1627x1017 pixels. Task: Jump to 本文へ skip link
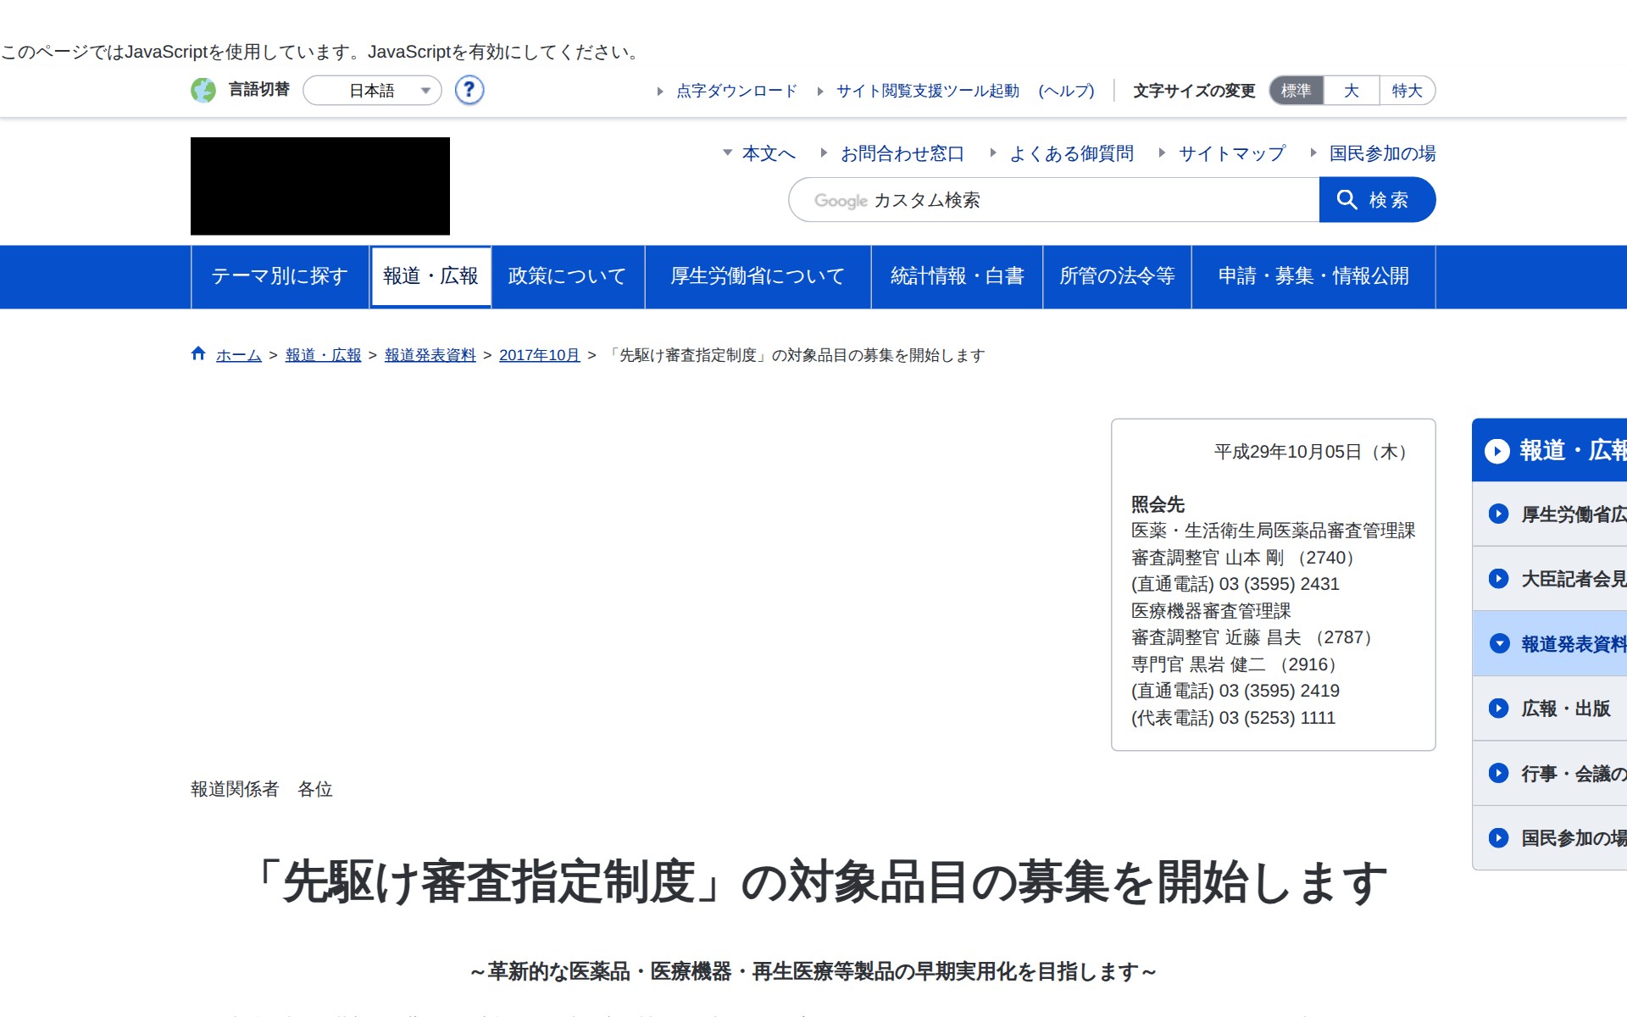768,153
